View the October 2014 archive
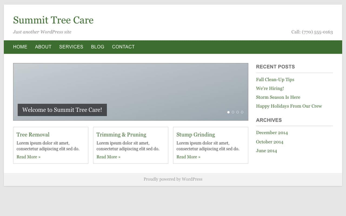Image resolution: width=346 pixels, height=216 pixels. pyautogui.click(x=270, y=142)
